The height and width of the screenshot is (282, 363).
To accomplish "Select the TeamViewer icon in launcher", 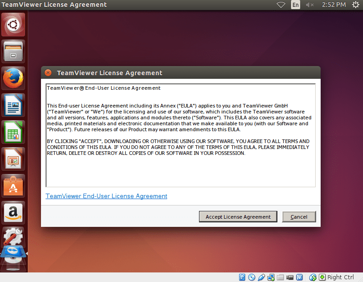I will pos(13,252).
